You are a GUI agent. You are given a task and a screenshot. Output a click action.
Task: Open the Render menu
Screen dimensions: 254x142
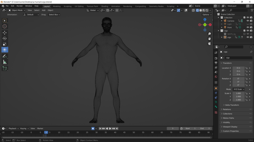(x=19, y=6)
